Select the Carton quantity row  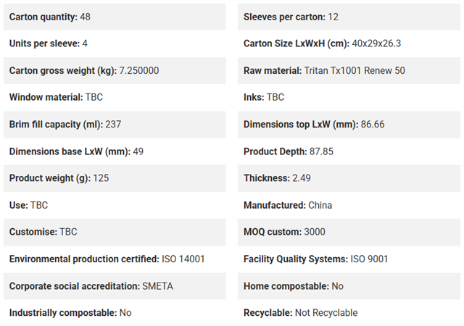pos(115,17)
